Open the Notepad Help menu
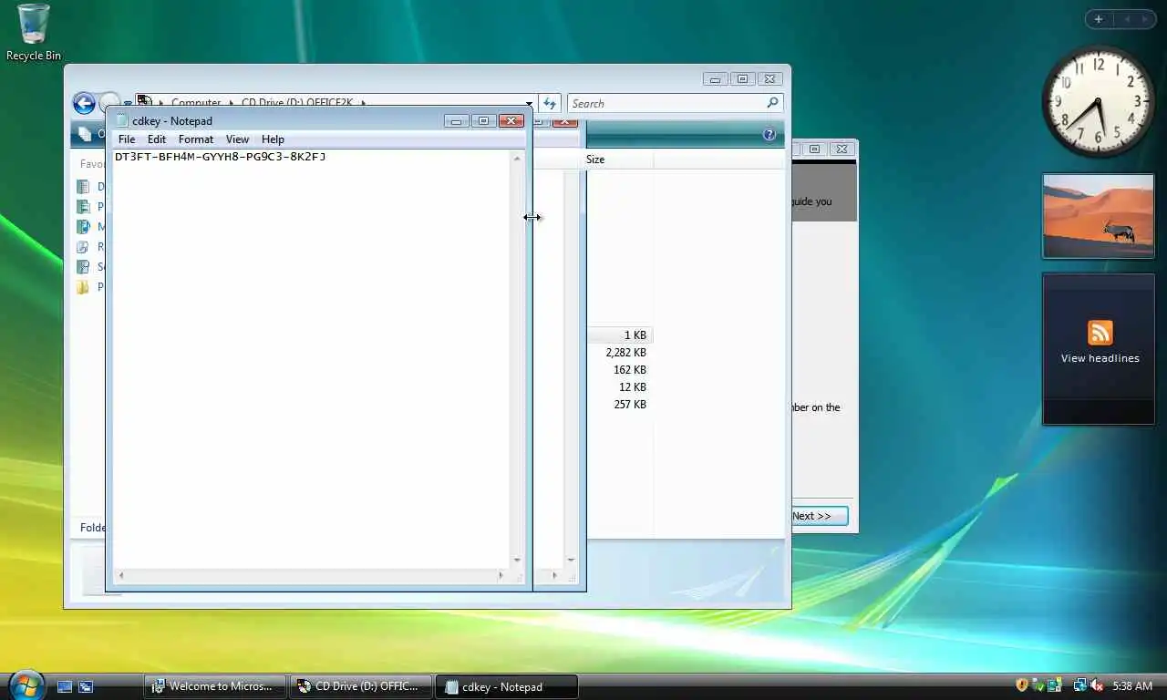 [273, 139]
